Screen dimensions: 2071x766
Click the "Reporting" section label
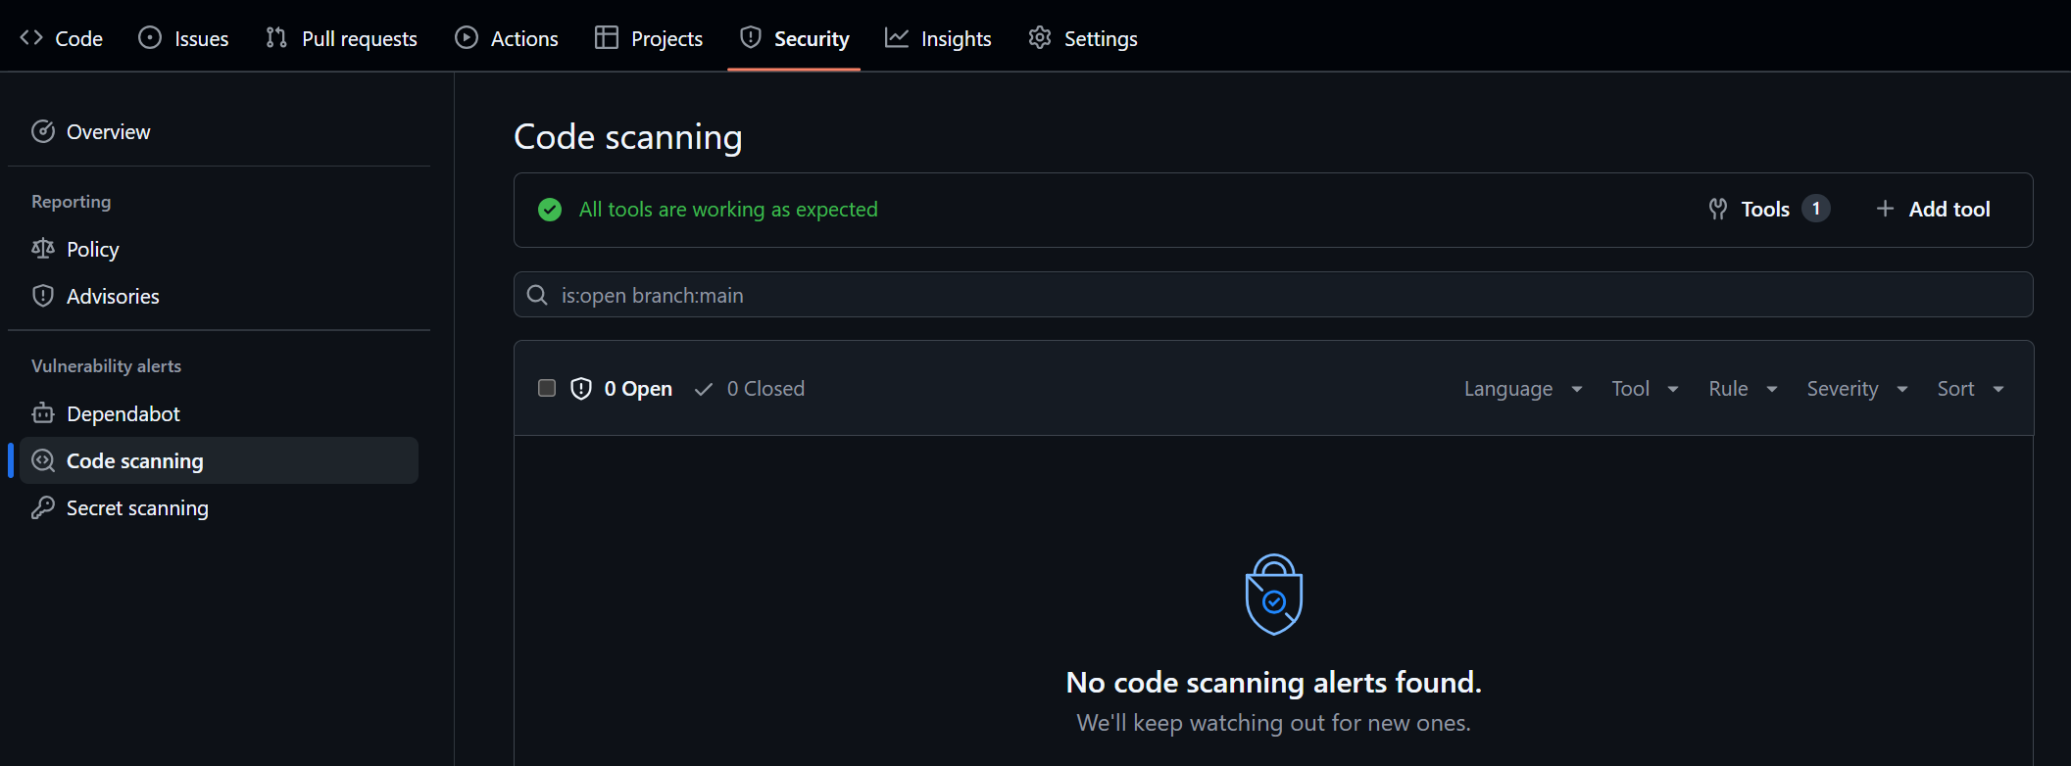[72, 202]
